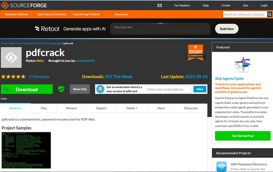Open the project sample terminal screenshot
The width and height of the screenshot is (273, 172).
[x=26, y=150]
